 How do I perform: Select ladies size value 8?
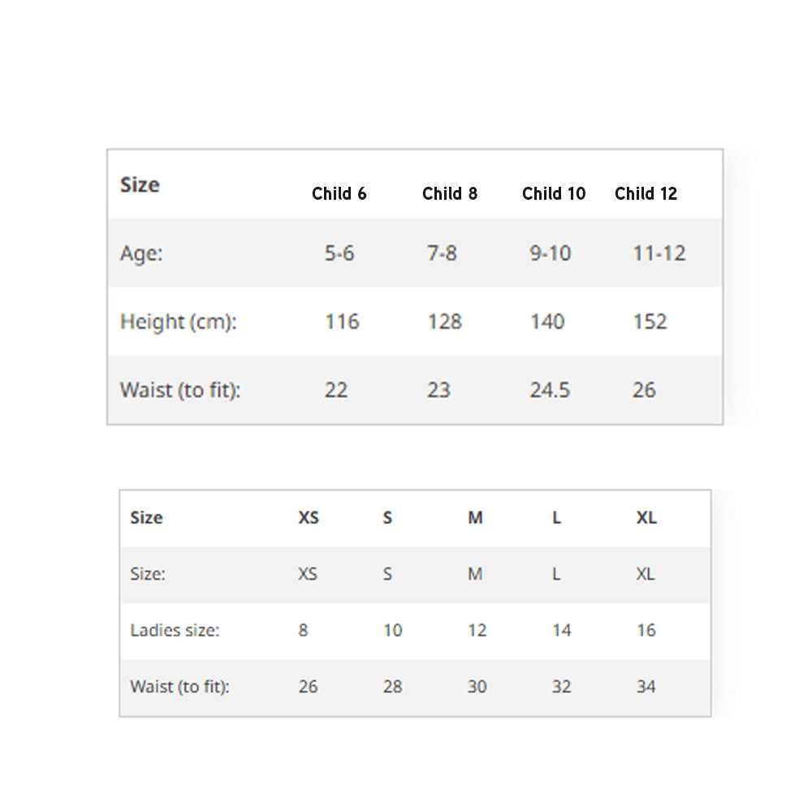[x=303, y=630]
